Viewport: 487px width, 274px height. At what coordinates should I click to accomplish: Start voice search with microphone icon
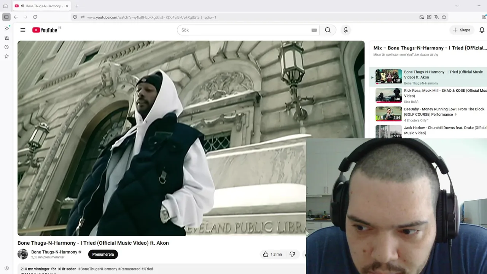tap(345, 30)
